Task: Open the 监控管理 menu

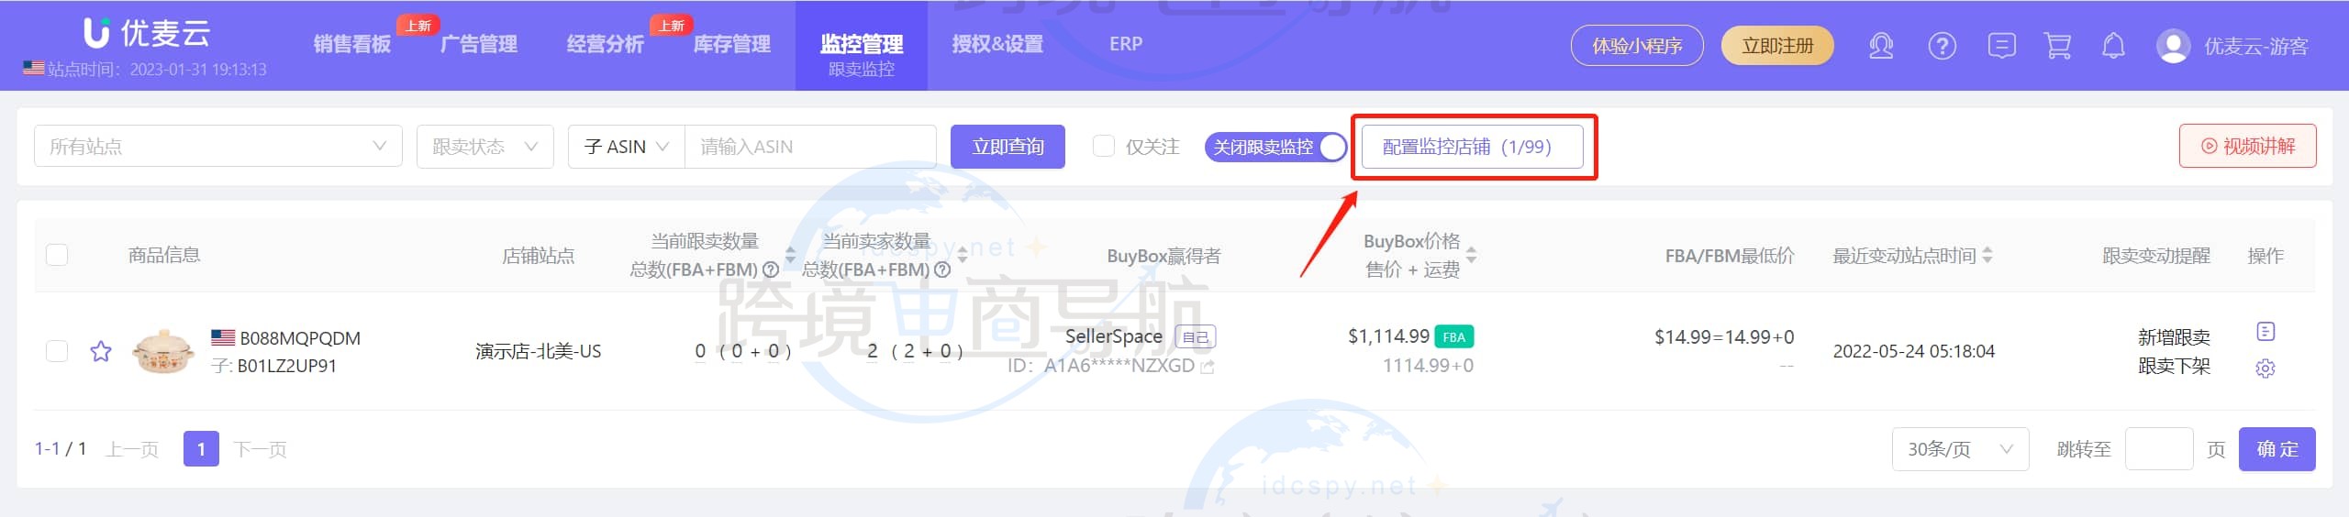Action: [862, 44]
